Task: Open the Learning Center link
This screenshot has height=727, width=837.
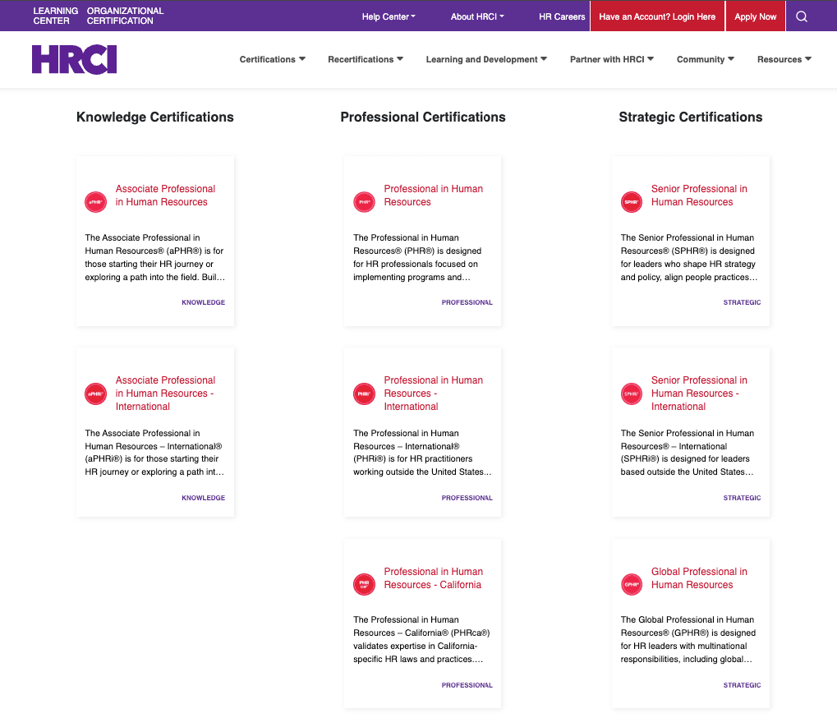Action: [x=56, y=16]
